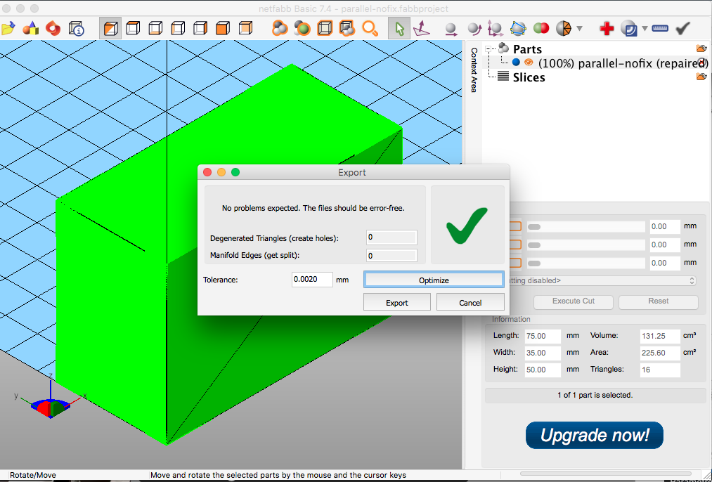The width and height of the screenshot is (712, 482).
Task: Select the Slices tree node
Action: (529, 77)
